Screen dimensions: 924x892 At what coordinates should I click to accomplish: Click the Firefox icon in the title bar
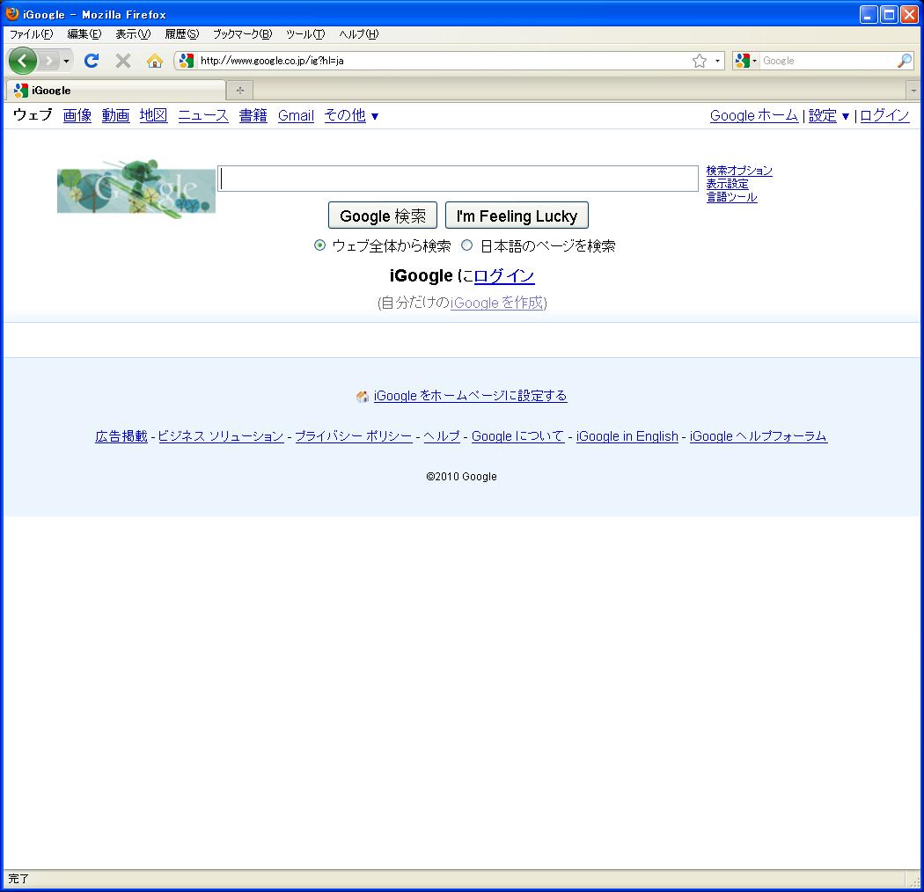tap(11, 13)
